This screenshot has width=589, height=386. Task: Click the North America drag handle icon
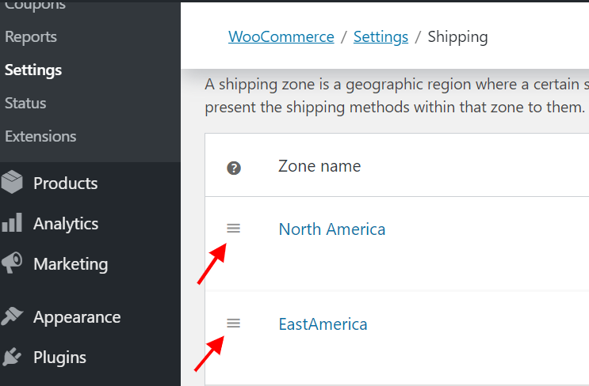pos(233,229)
